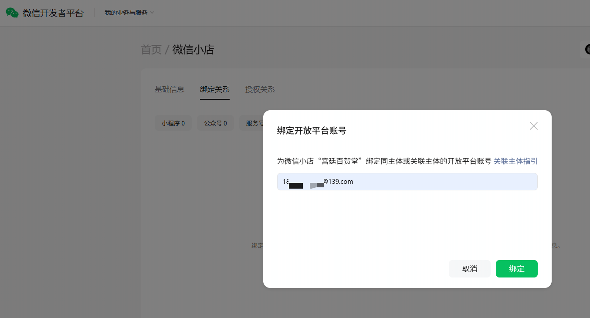Filter by 公众号 0 chip
This screenshot has height=318, width=590.
click(x=215, y=123)
